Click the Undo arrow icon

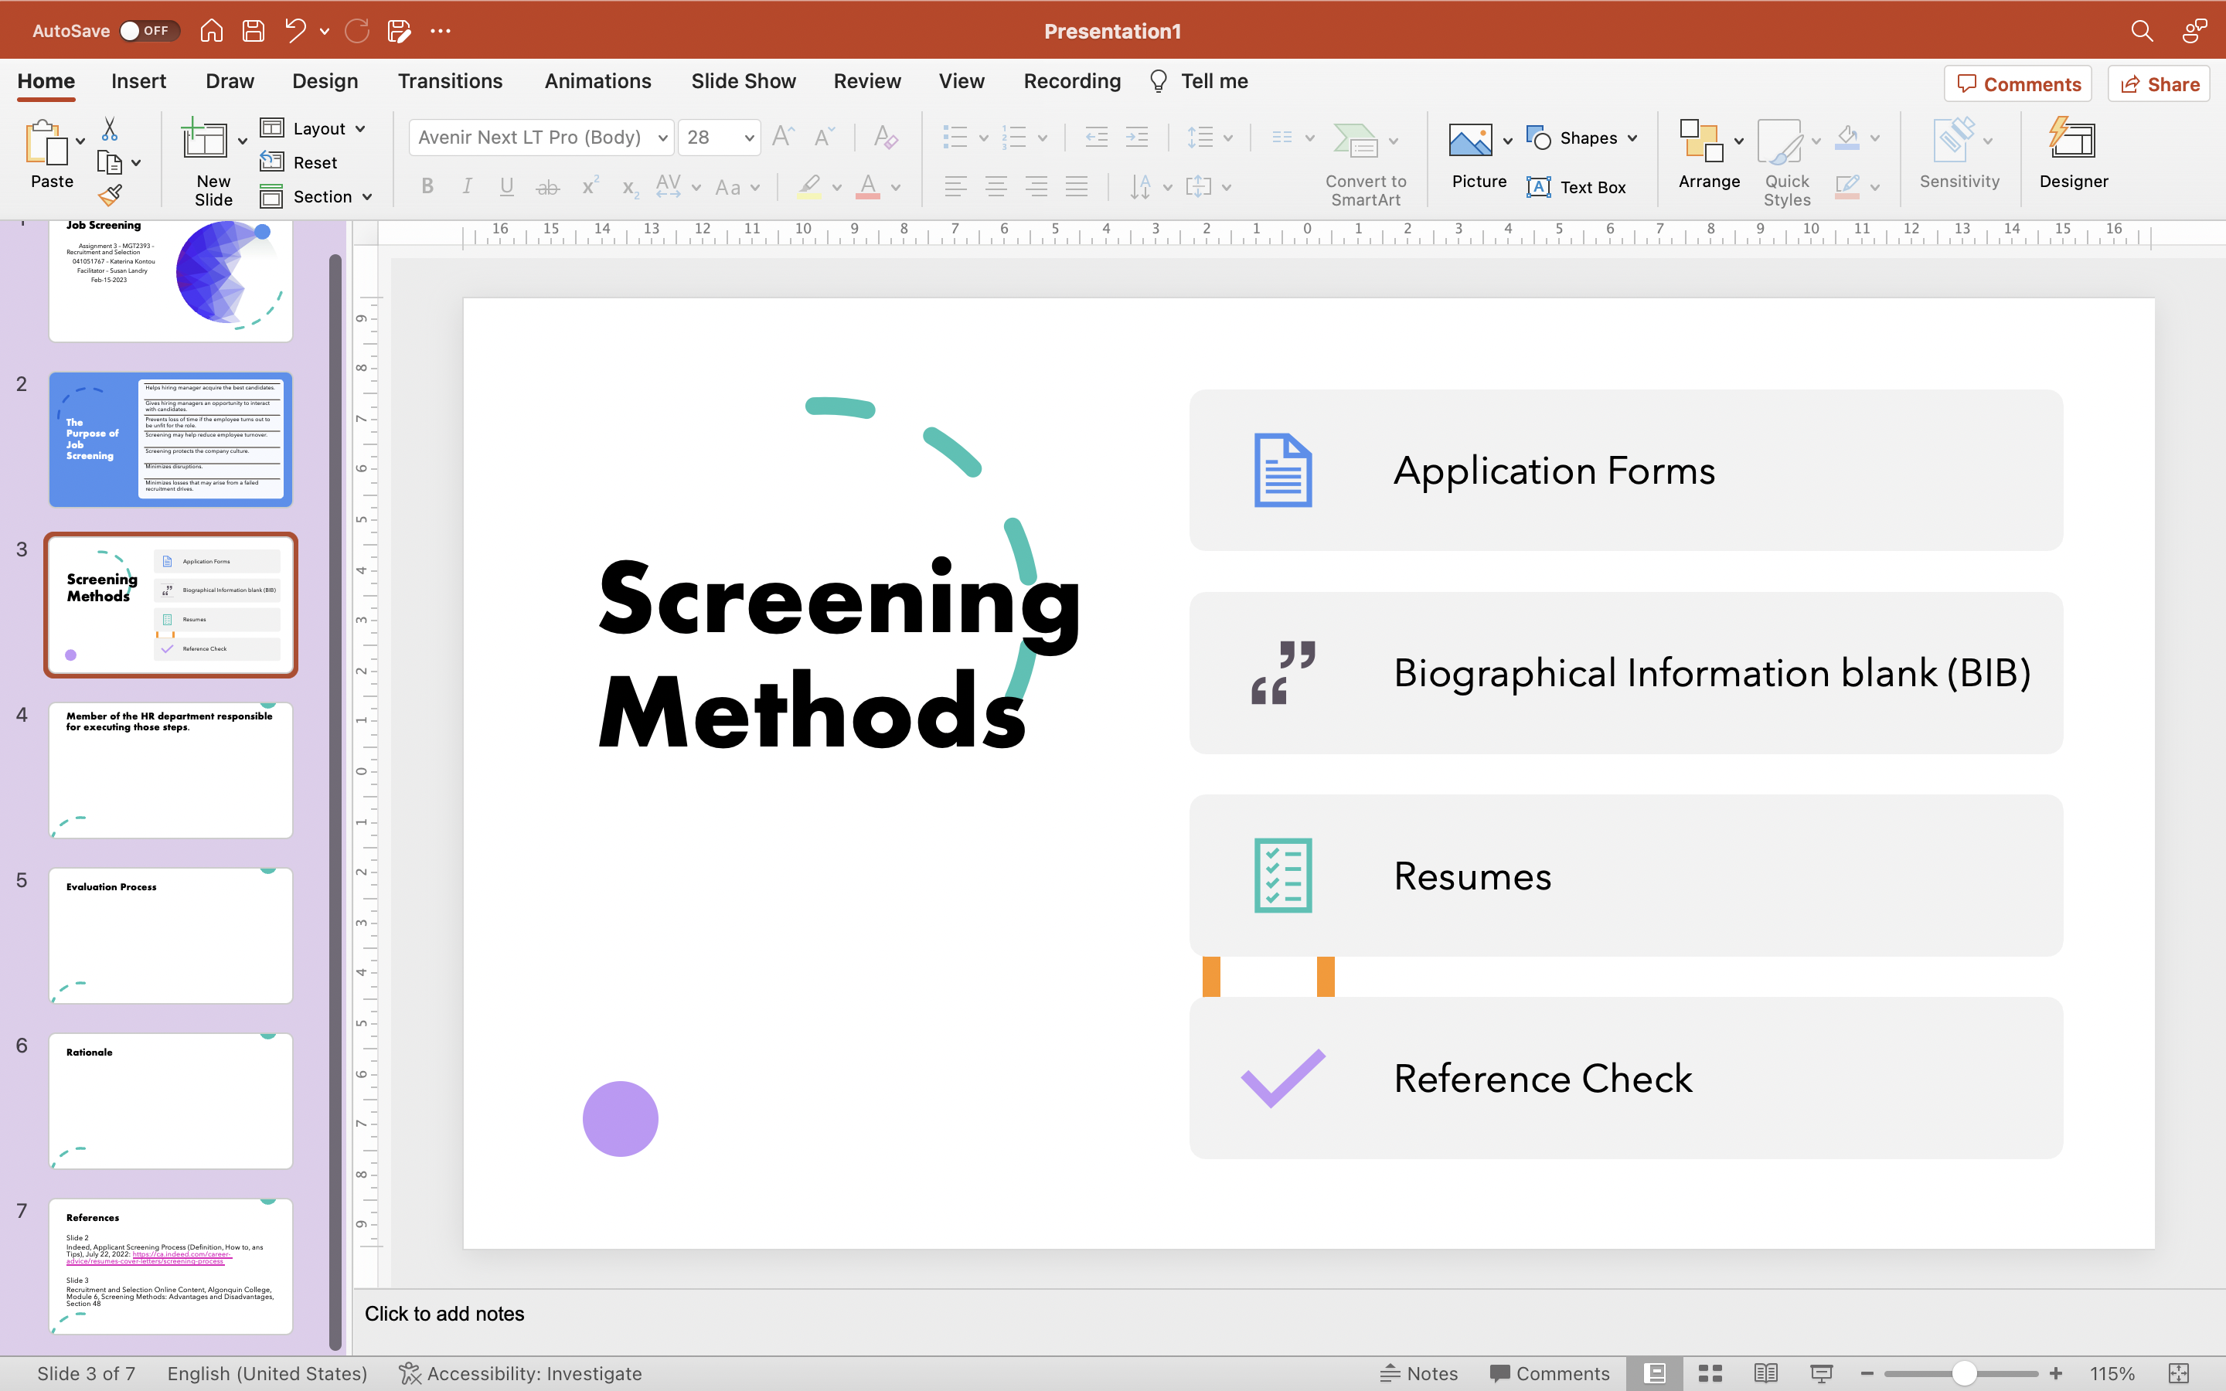[x=295, y=30]
